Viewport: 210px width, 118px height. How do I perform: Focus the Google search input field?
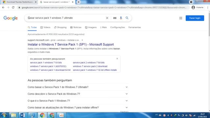point(66,18)
